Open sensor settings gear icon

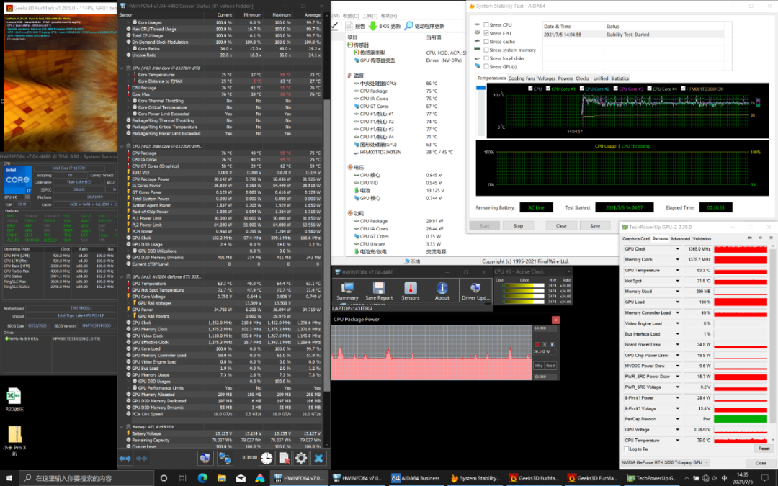(301, 458)
